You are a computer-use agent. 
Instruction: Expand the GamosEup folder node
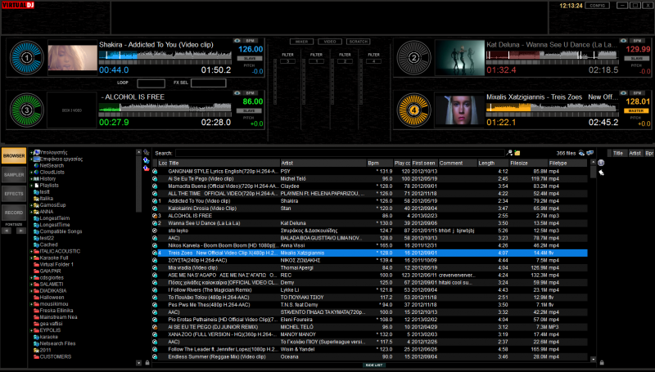point(31,205)
